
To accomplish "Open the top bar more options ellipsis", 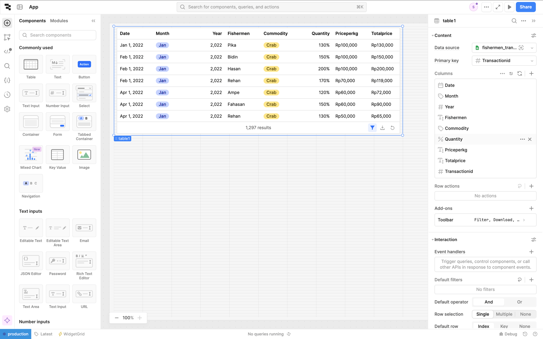I will point(486,7).
